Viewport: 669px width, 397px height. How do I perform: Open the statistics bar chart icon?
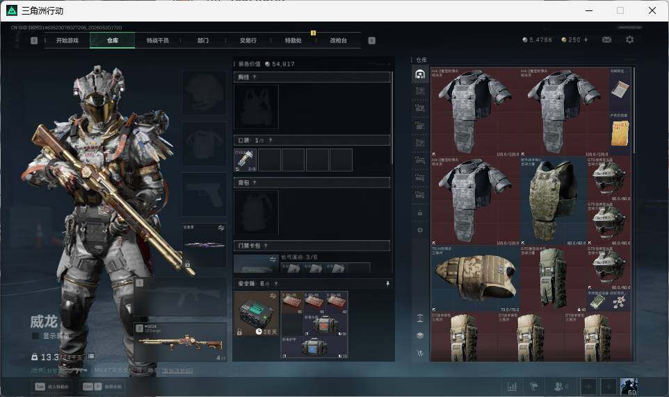[512, 387]
